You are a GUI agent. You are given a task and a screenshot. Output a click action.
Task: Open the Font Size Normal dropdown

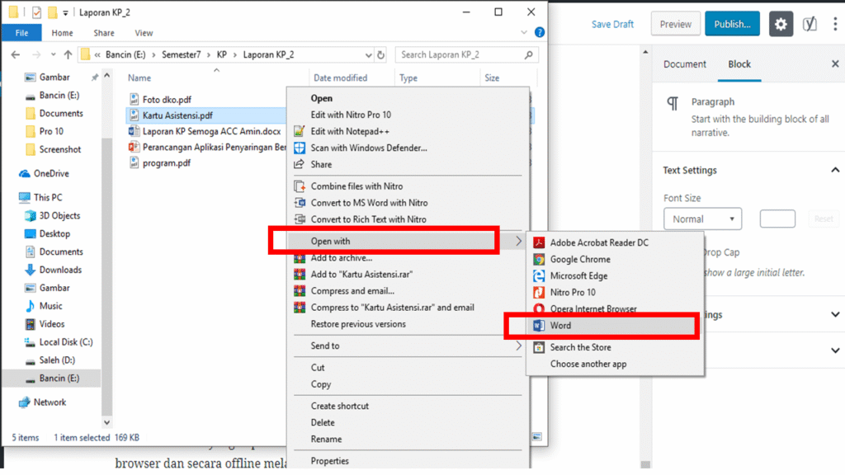[702, 219]
